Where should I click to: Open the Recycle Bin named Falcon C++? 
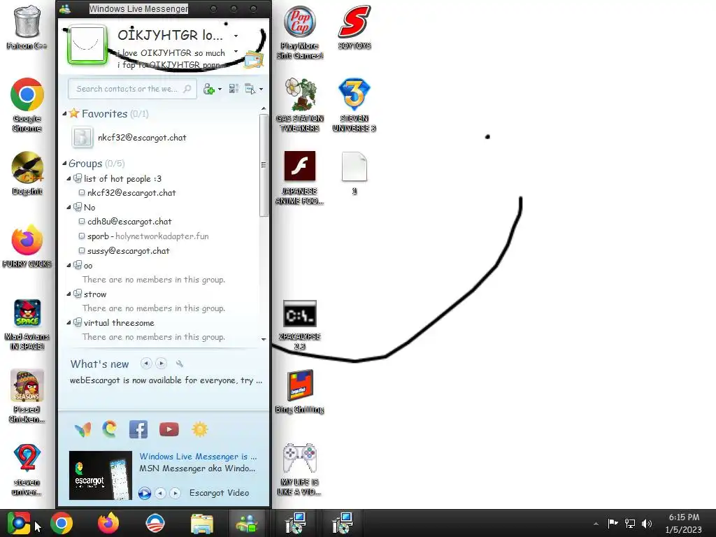[x=27, y=27]
